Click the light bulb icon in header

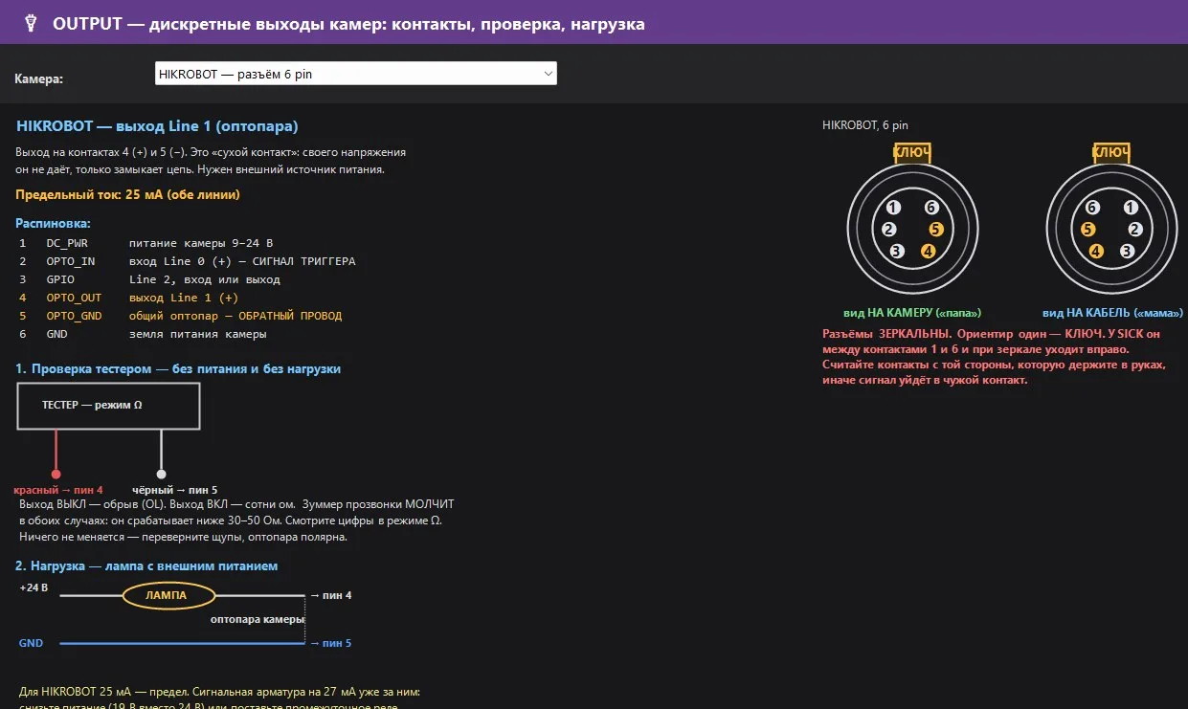(30, 23)
